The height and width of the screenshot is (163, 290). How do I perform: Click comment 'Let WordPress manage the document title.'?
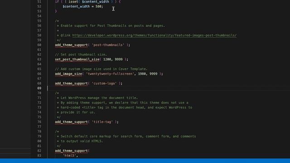99,98
